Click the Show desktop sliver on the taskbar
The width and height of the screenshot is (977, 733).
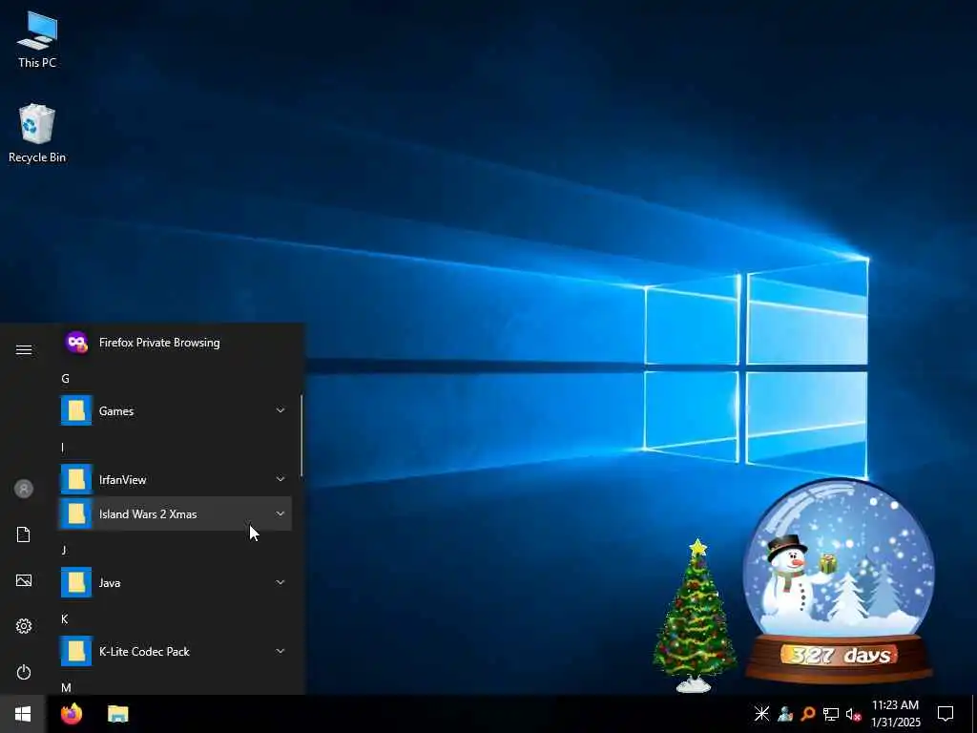click(x=974, y=714)
